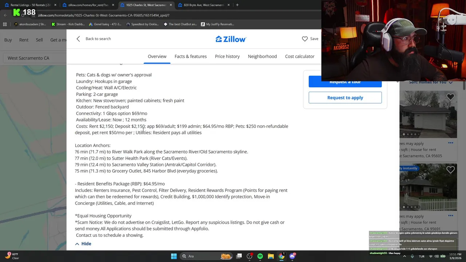The image size is (466, 262).
Task: Open the My JustFly Reservation bookmark
Action: (x=217, y=24)
